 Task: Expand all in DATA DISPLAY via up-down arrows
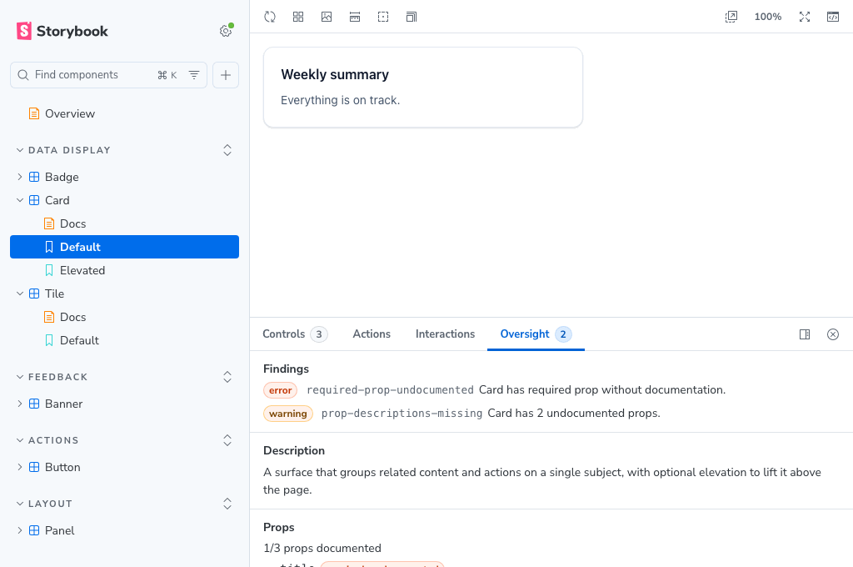[x=227, y=150]
